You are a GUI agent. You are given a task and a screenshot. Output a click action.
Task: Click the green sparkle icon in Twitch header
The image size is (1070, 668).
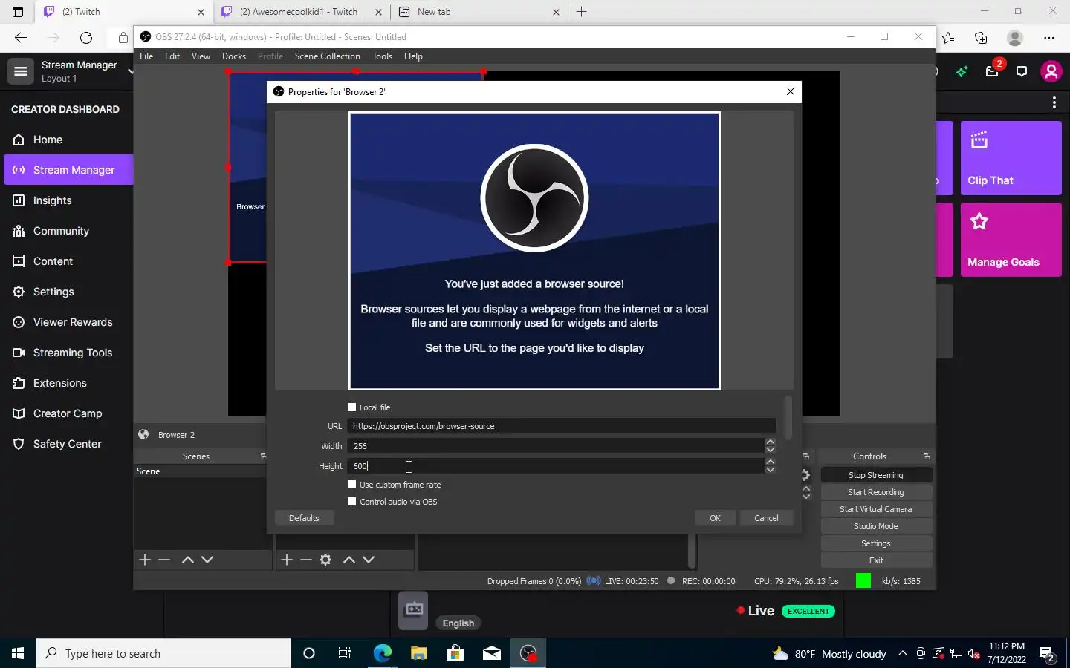(962, 71)
